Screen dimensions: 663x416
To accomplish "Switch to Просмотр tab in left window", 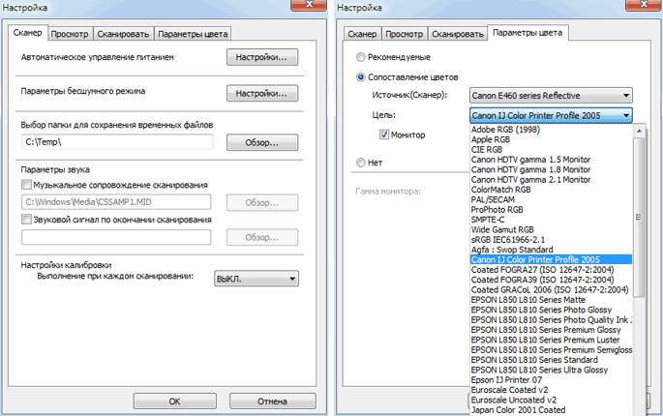I will click(x=70, y=34).
